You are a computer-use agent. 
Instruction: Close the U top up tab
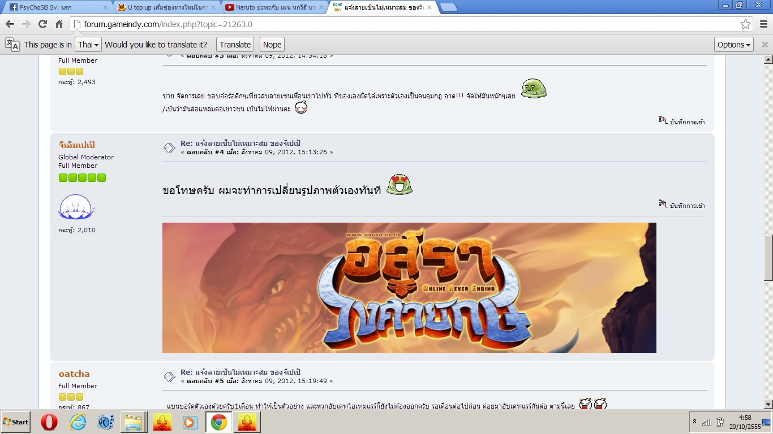[213, 7]
